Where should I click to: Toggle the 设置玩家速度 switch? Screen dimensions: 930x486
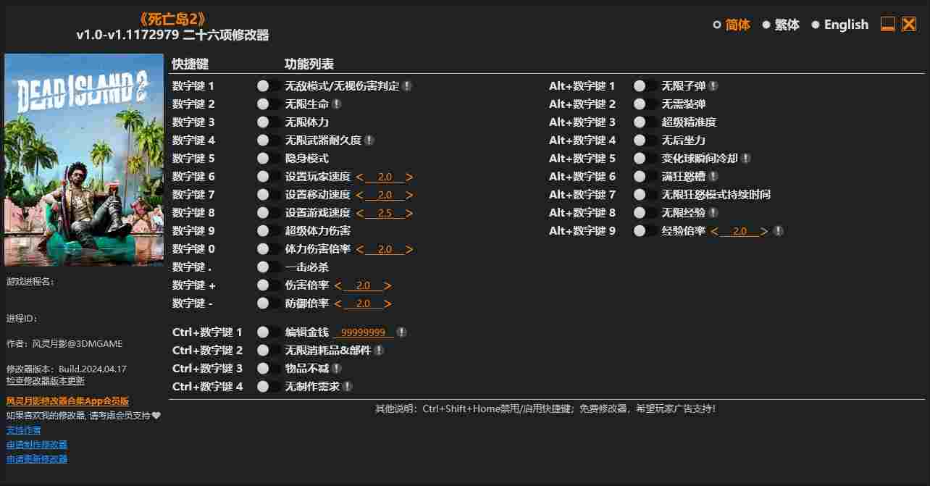(x=269, y=176)
